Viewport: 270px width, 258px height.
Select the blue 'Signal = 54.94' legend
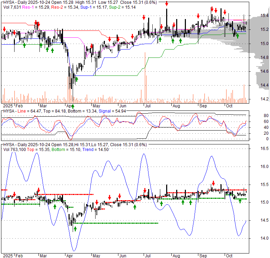coord(112,111)
